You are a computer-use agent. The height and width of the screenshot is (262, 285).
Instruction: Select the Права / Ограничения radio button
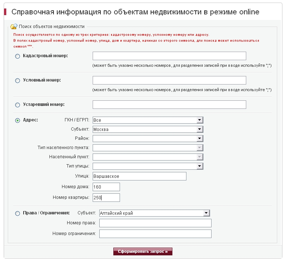[17, 213]
